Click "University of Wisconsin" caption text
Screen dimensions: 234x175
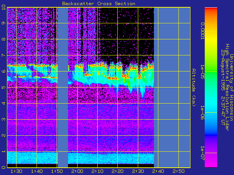click(x=231, y=87)
